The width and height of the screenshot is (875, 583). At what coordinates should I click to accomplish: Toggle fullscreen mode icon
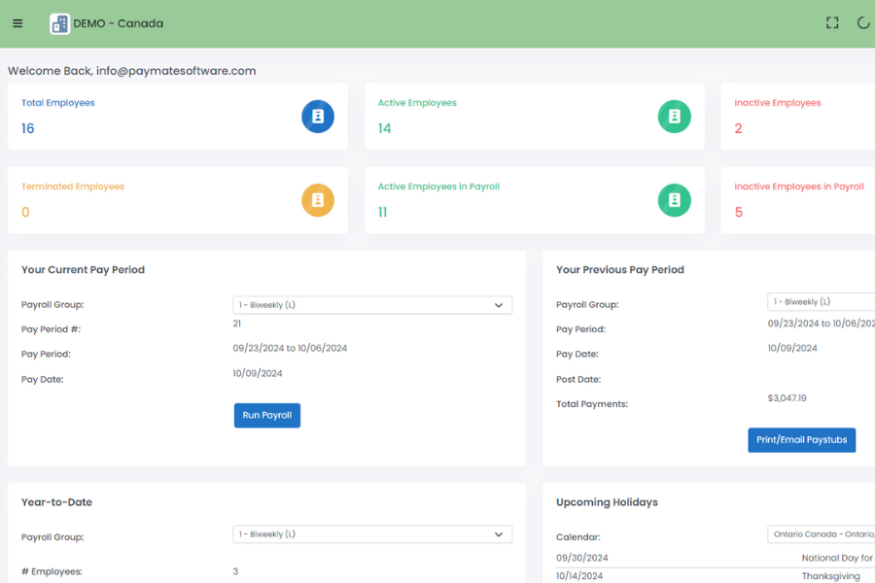[x=832, y=23]
